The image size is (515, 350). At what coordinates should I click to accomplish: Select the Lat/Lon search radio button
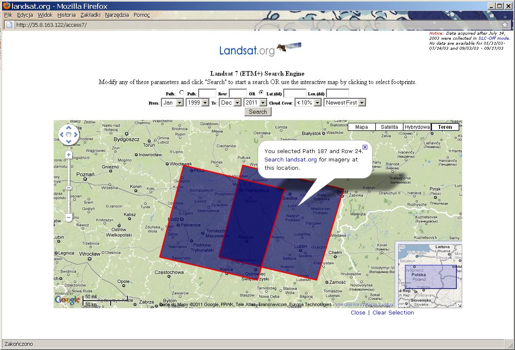pyautogui.click(x=261, y=93)
